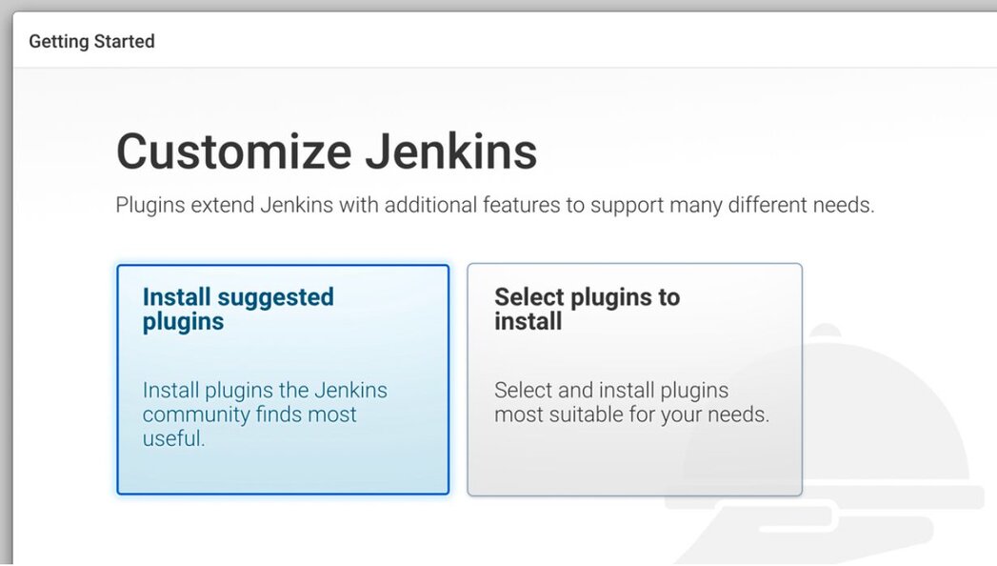Click 'most suitable for your needs.' line
Screen dimensions: 997x566
click(x=631, y=414)
